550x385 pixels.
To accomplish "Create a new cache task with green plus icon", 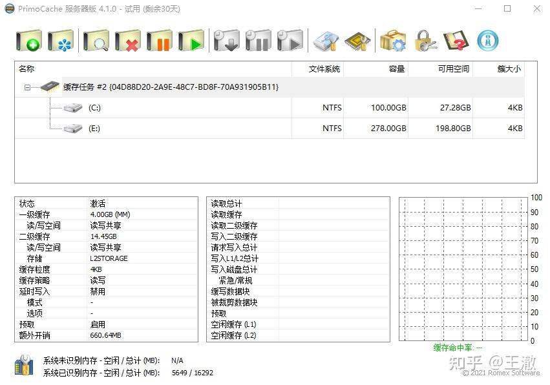I will tap(29, 41).
